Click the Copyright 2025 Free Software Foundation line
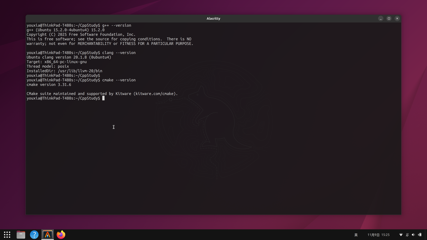This screenshot has width=427, height=240. point(81,34)
